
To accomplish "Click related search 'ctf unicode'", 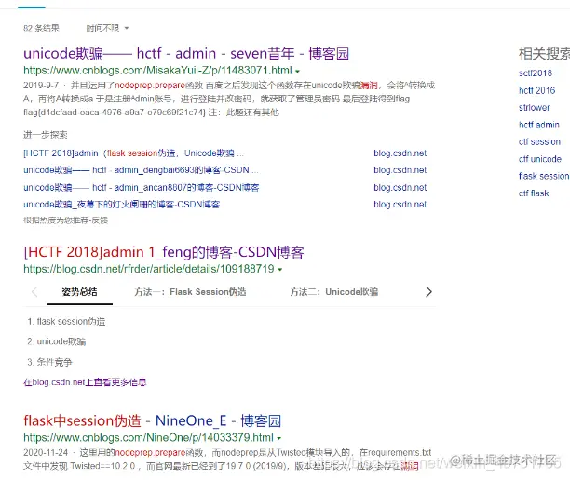I will pos(540,159).
